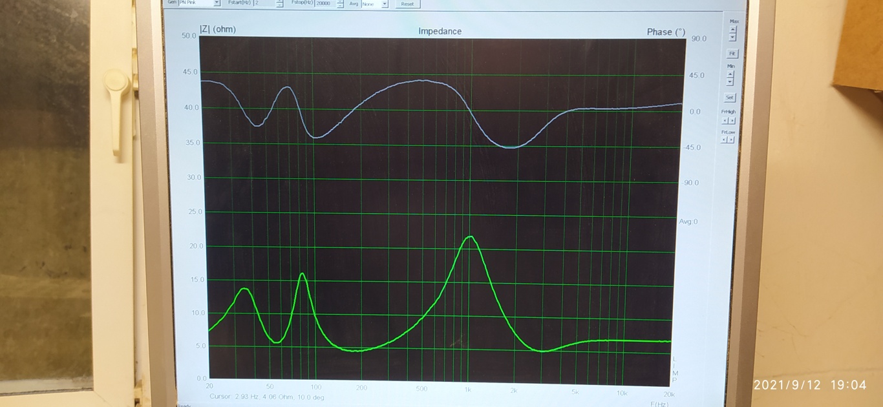The image size is (883, 407).
Task: Click the green impedance peak near 1k
Action: pos(471,237)
